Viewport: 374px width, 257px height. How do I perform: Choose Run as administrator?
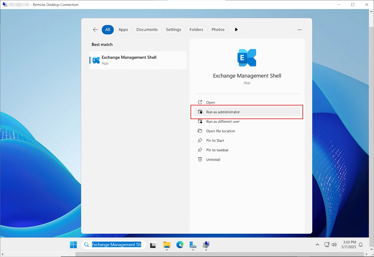coord(247,112)
